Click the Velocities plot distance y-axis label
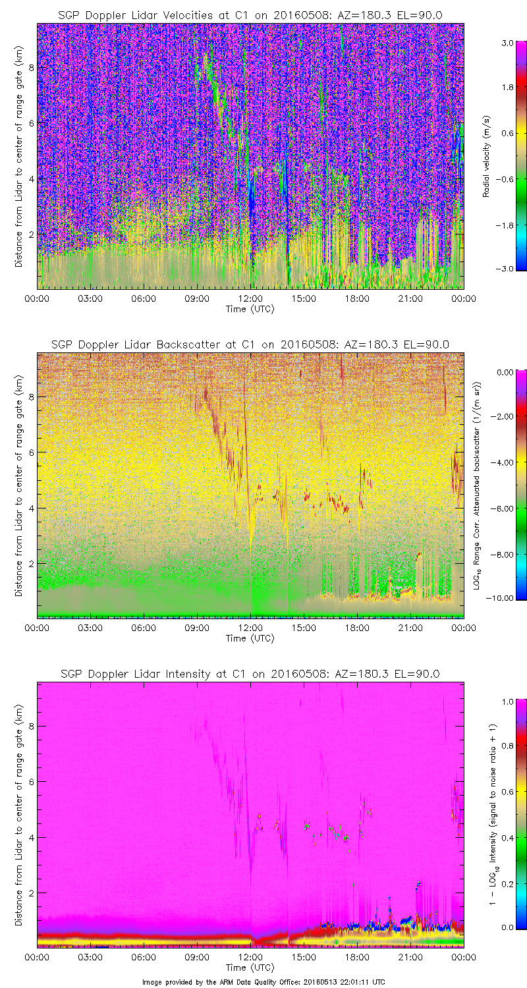The image size is (527, 988). click(x=18, y=155)
